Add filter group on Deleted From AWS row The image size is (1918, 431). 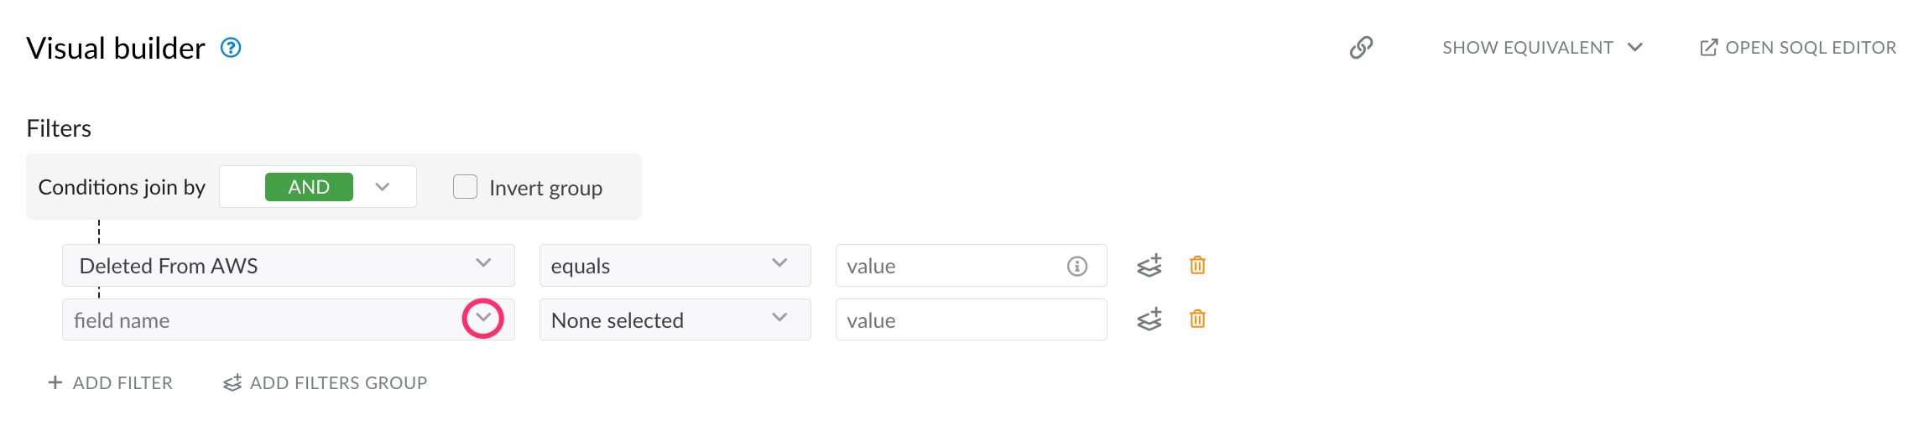[1149, 266]
